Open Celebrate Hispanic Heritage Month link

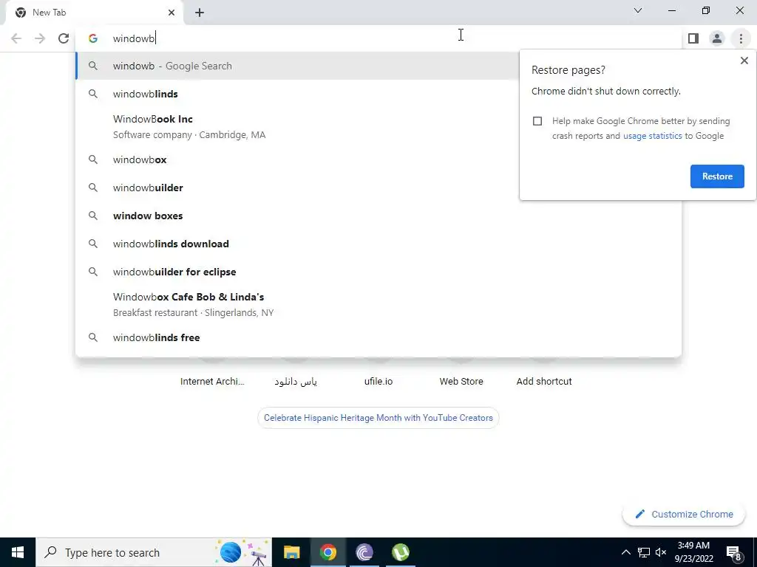tap(378, 418)
